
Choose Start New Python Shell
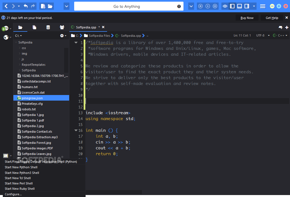(x=44, y=167)
